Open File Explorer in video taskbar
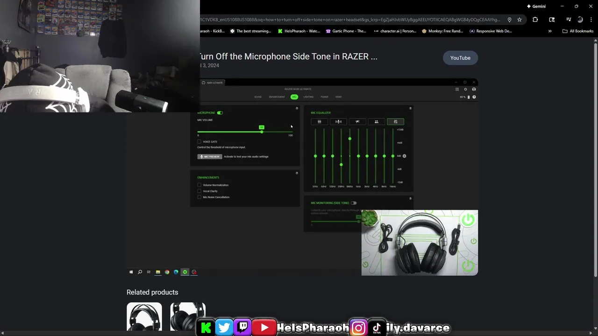Screen dimensions: 598x336 point(158,272)
